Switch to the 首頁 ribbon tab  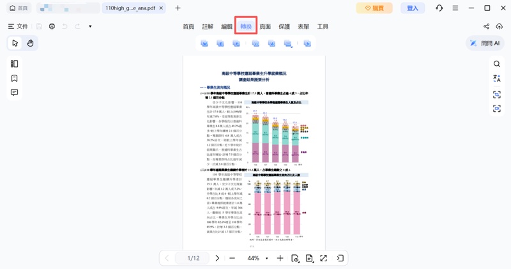coord(188,27)
